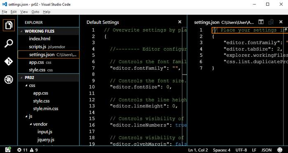Click the "css.lint.duplicatePro" line in settings.json
This screenshot has height=153, width=288.
point(255,62)
